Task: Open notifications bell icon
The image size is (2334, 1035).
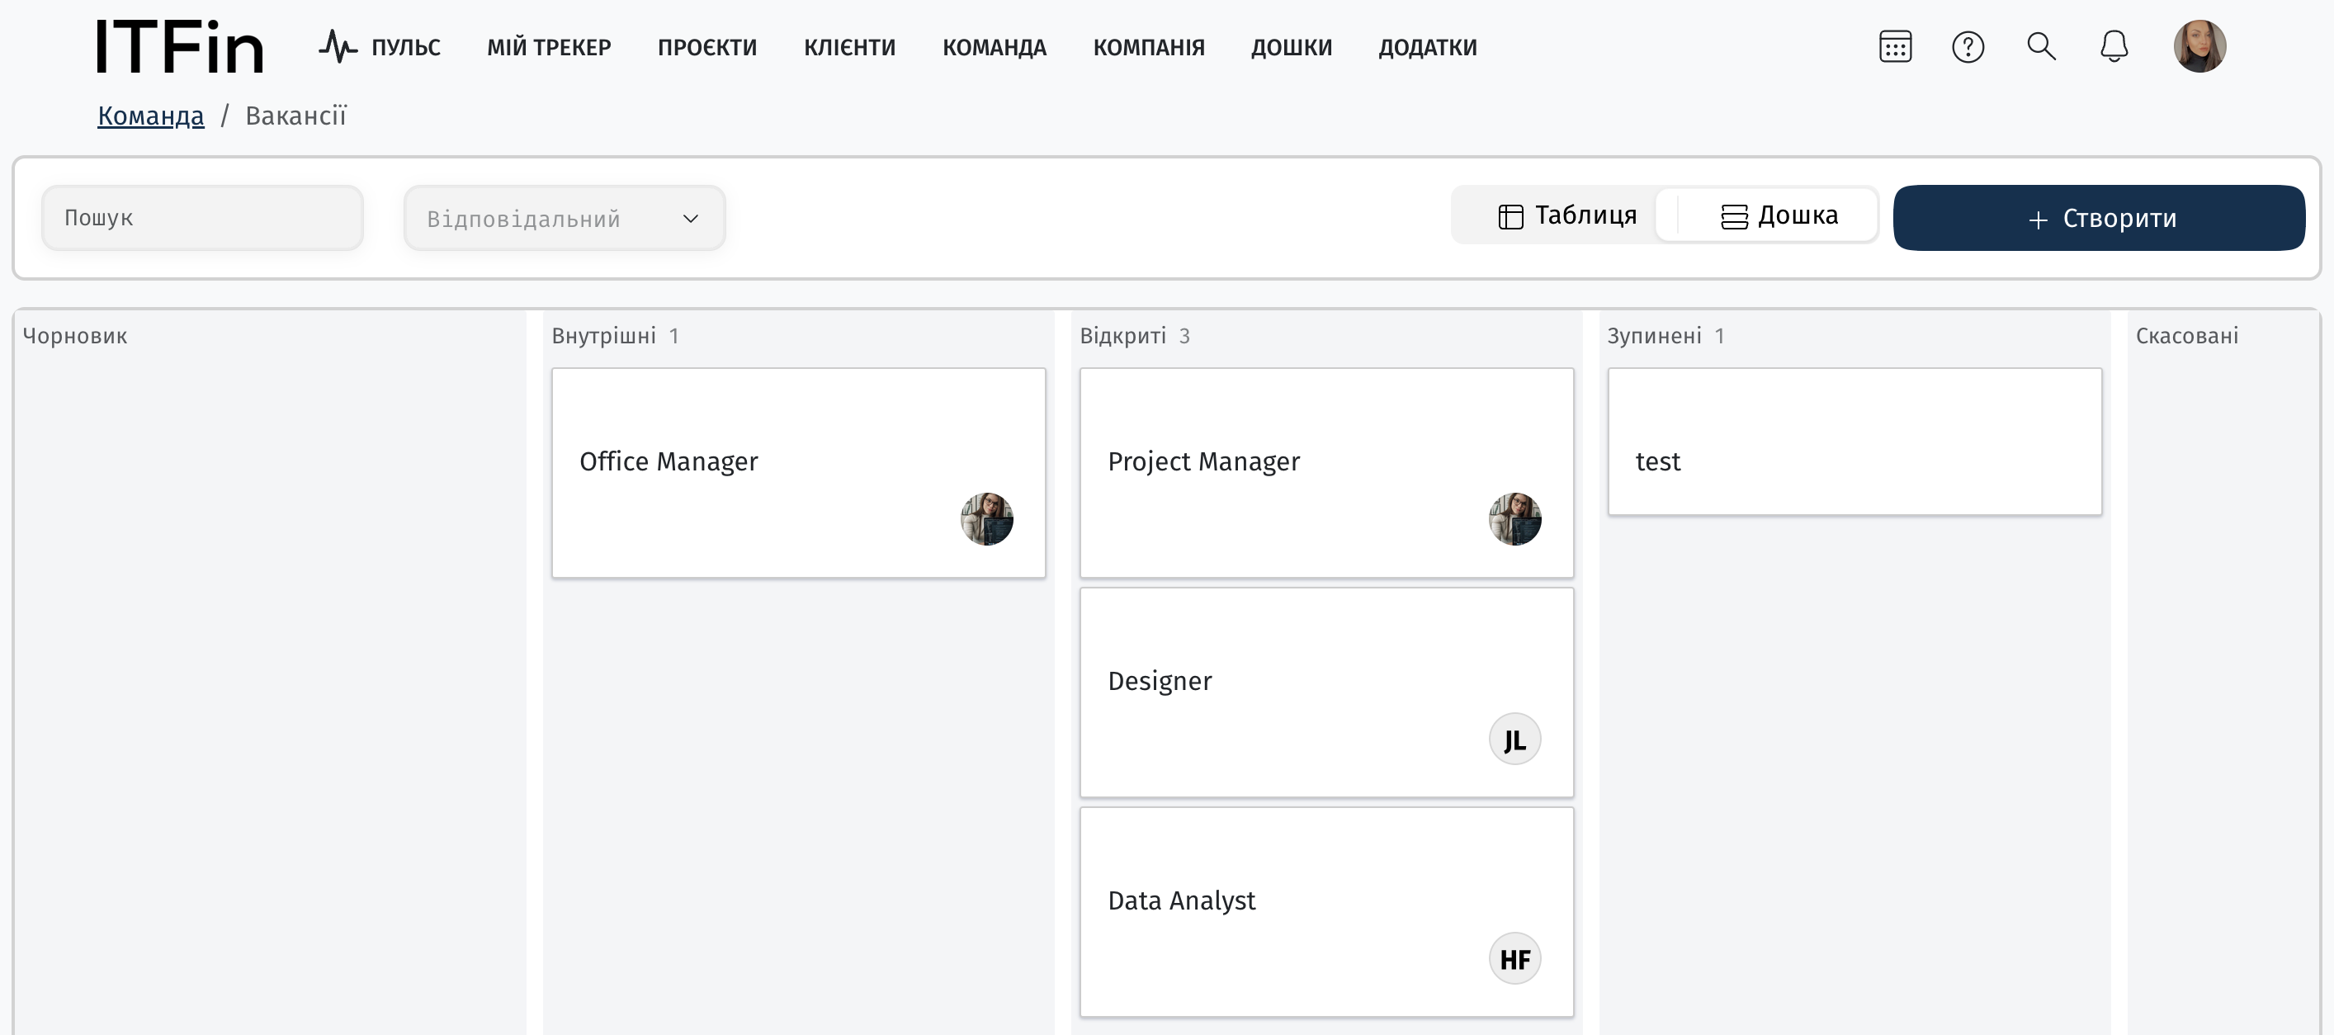Action: coord(2114,46)
